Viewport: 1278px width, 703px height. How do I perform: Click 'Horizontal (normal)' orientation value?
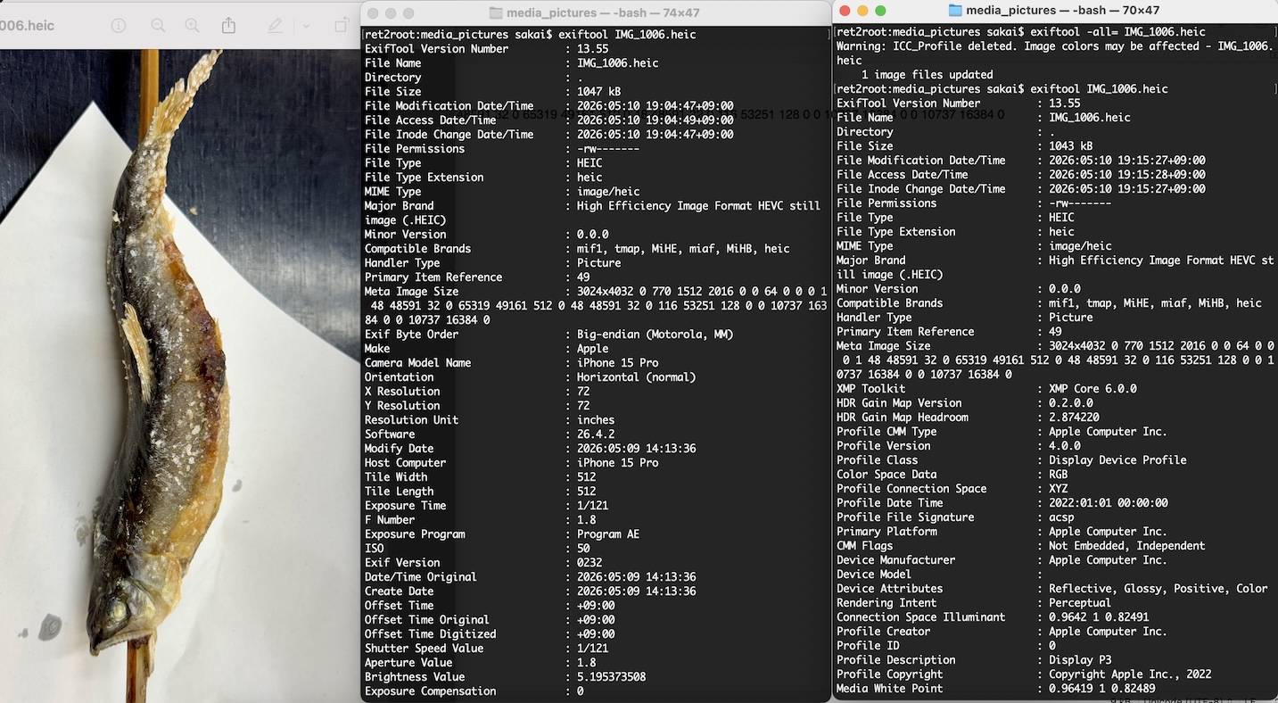[636, 377]
